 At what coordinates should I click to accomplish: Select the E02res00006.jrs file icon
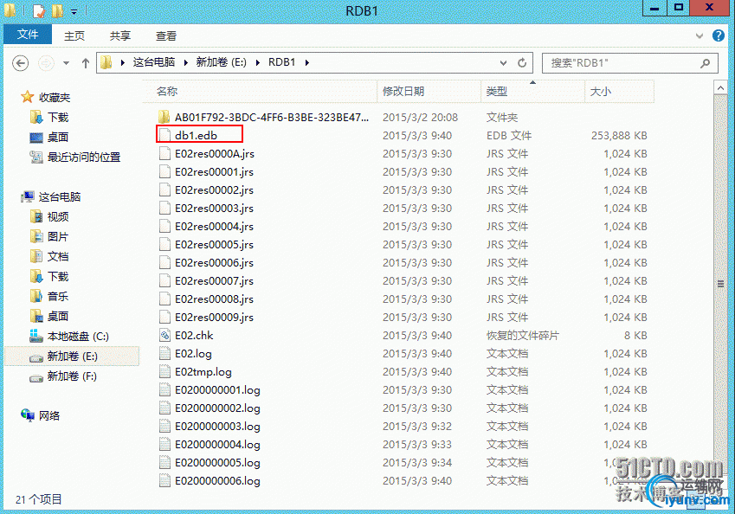(x=164, y=262)
